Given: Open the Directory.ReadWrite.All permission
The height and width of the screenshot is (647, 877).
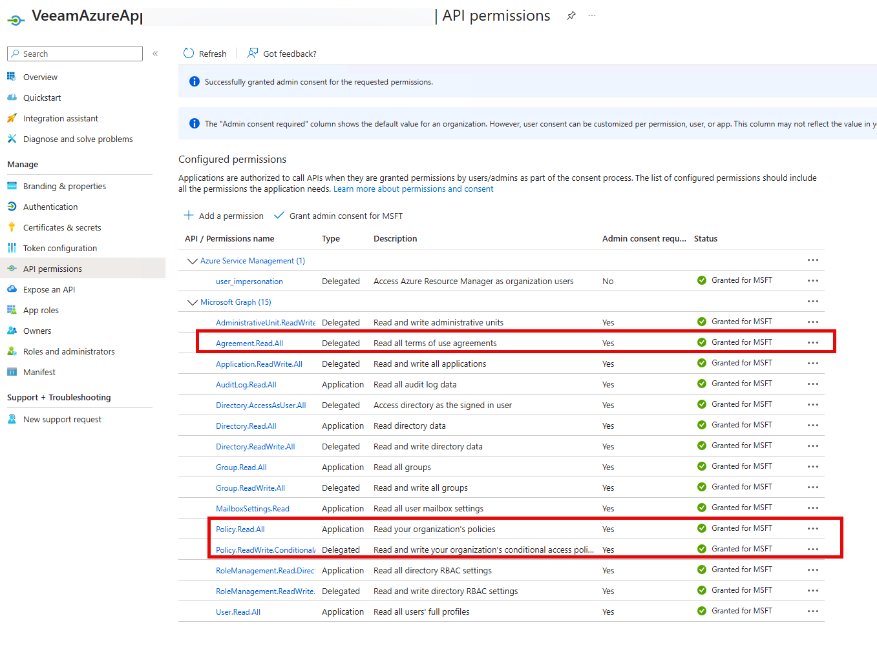Looking at the screenshot, I should point(255,447).
